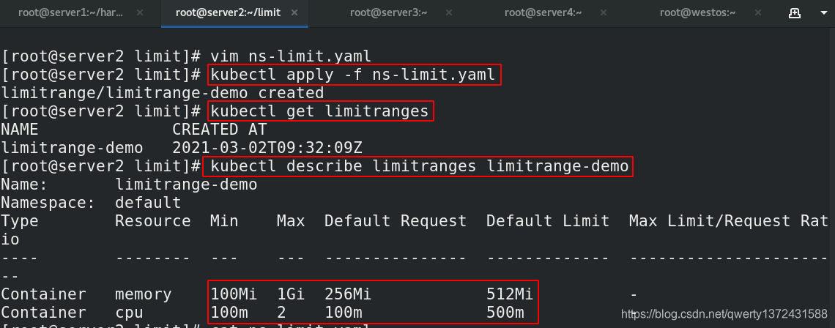Click the cpu max value 2

[x=282, y=313]
